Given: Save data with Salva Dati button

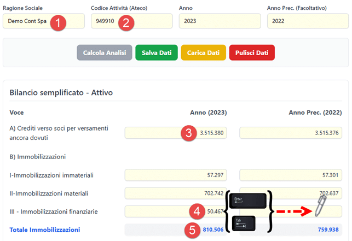Looking at the screenshot, I should click(x=157, y=52).
